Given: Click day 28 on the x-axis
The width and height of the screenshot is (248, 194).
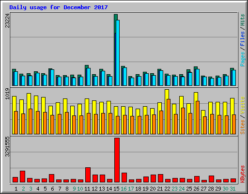Looking at the screenshot, I should click(x=211, y=189).
